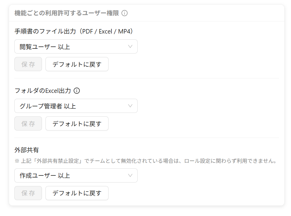Click chevron arrow of 作成ユーザー 以上 field
The height and width of the screenshot is (216, 291).
click(130, 175)
